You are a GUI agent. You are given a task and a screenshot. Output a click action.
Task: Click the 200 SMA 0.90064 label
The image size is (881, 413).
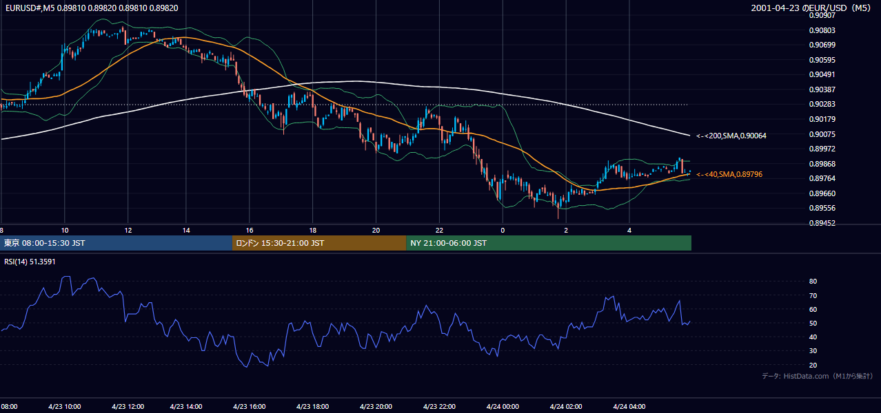point(731,136)
